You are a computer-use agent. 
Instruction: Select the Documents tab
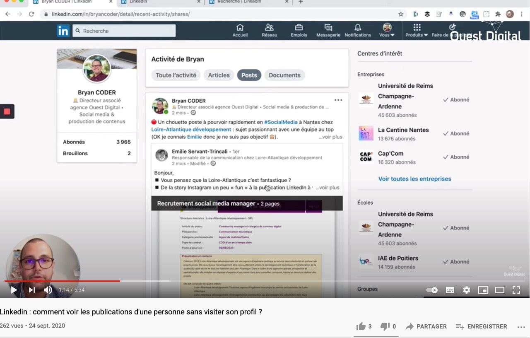(x=285, y=75)
